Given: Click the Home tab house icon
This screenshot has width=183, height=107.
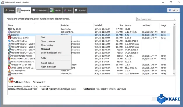Looking at the screenshot, I should 6,10.
